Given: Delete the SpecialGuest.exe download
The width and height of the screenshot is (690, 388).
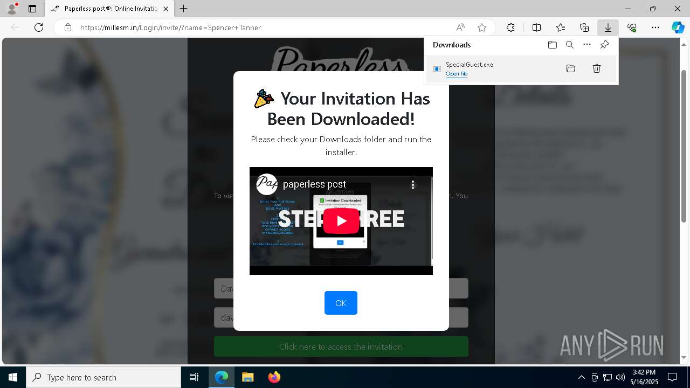Looking at the screenshot, I should [x=597, y=68].
